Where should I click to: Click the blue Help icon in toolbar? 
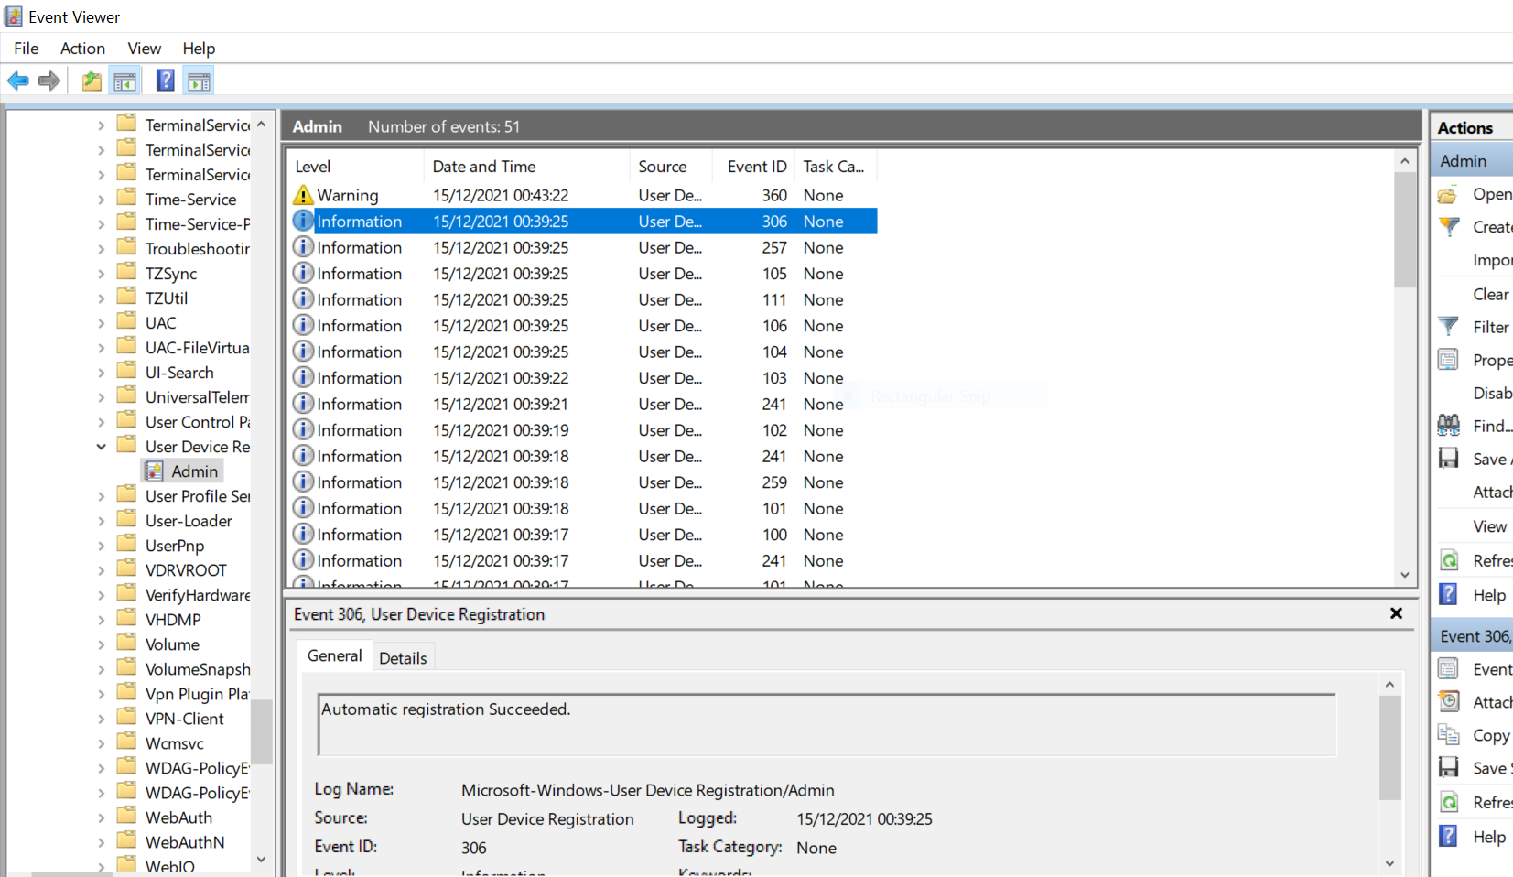point(165,80)
